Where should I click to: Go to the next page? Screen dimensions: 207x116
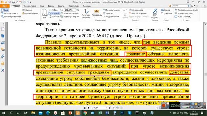coord(110,108)
